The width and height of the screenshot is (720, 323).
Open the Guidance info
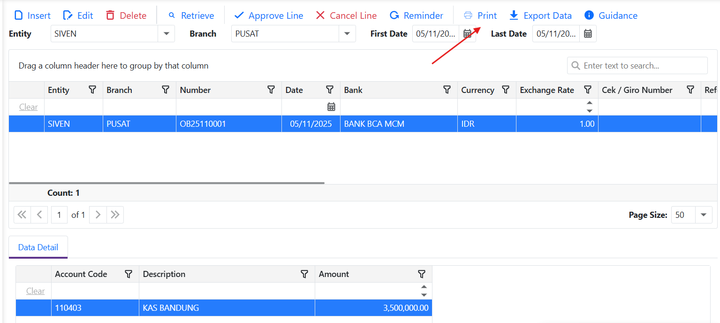(611, 15)
